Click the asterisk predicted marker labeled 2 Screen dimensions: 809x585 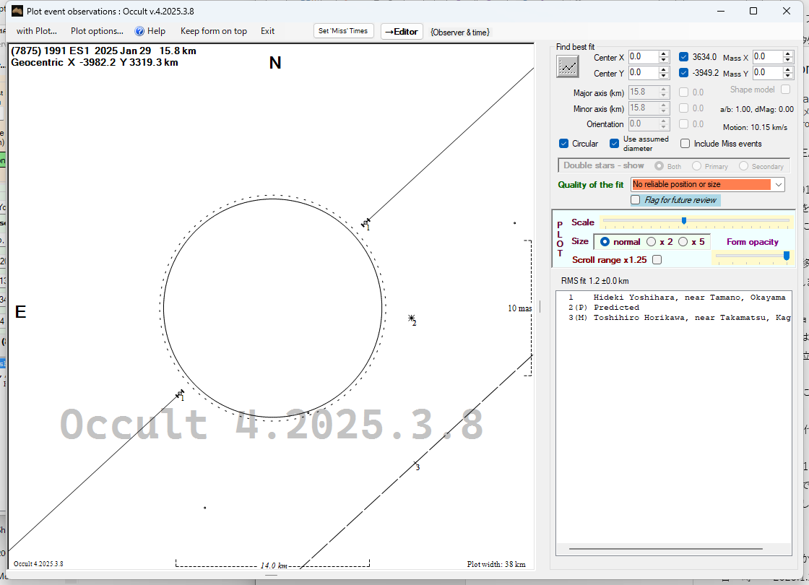(x=412, y=318)
